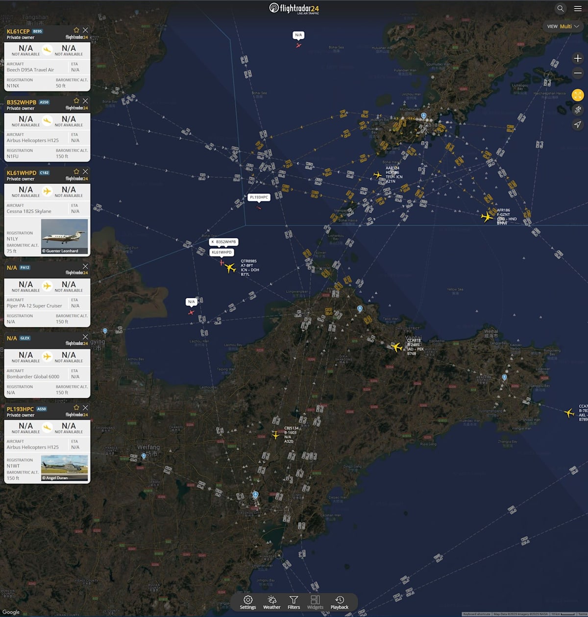Viewport: 588px width, 617px height.
Task: Toggle the yellow fullscreen arrows button
Action: click(x=578, y=95)
